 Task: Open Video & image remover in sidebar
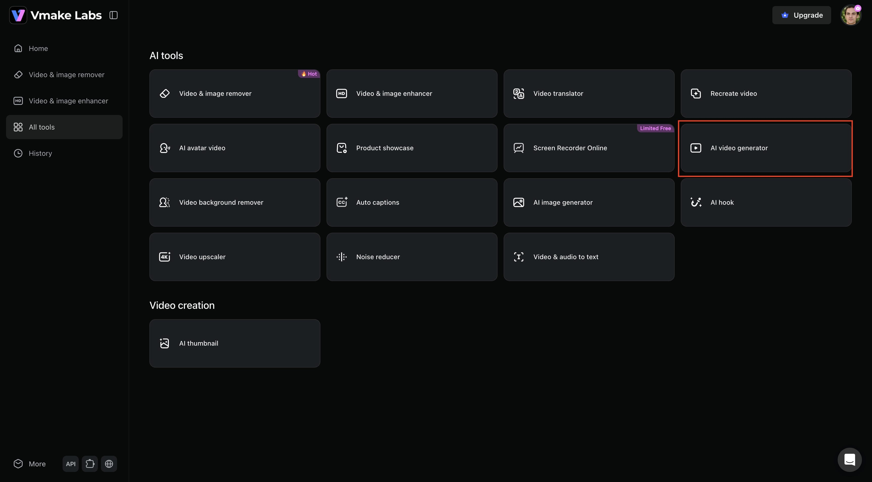[64, 74]
